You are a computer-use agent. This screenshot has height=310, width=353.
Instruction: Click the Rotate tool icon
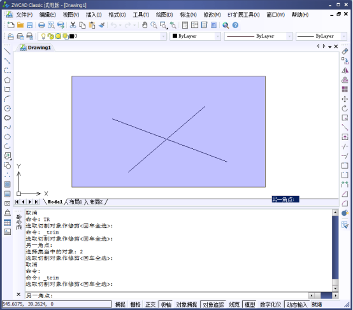pyautogui.click(x=345, y=108)
